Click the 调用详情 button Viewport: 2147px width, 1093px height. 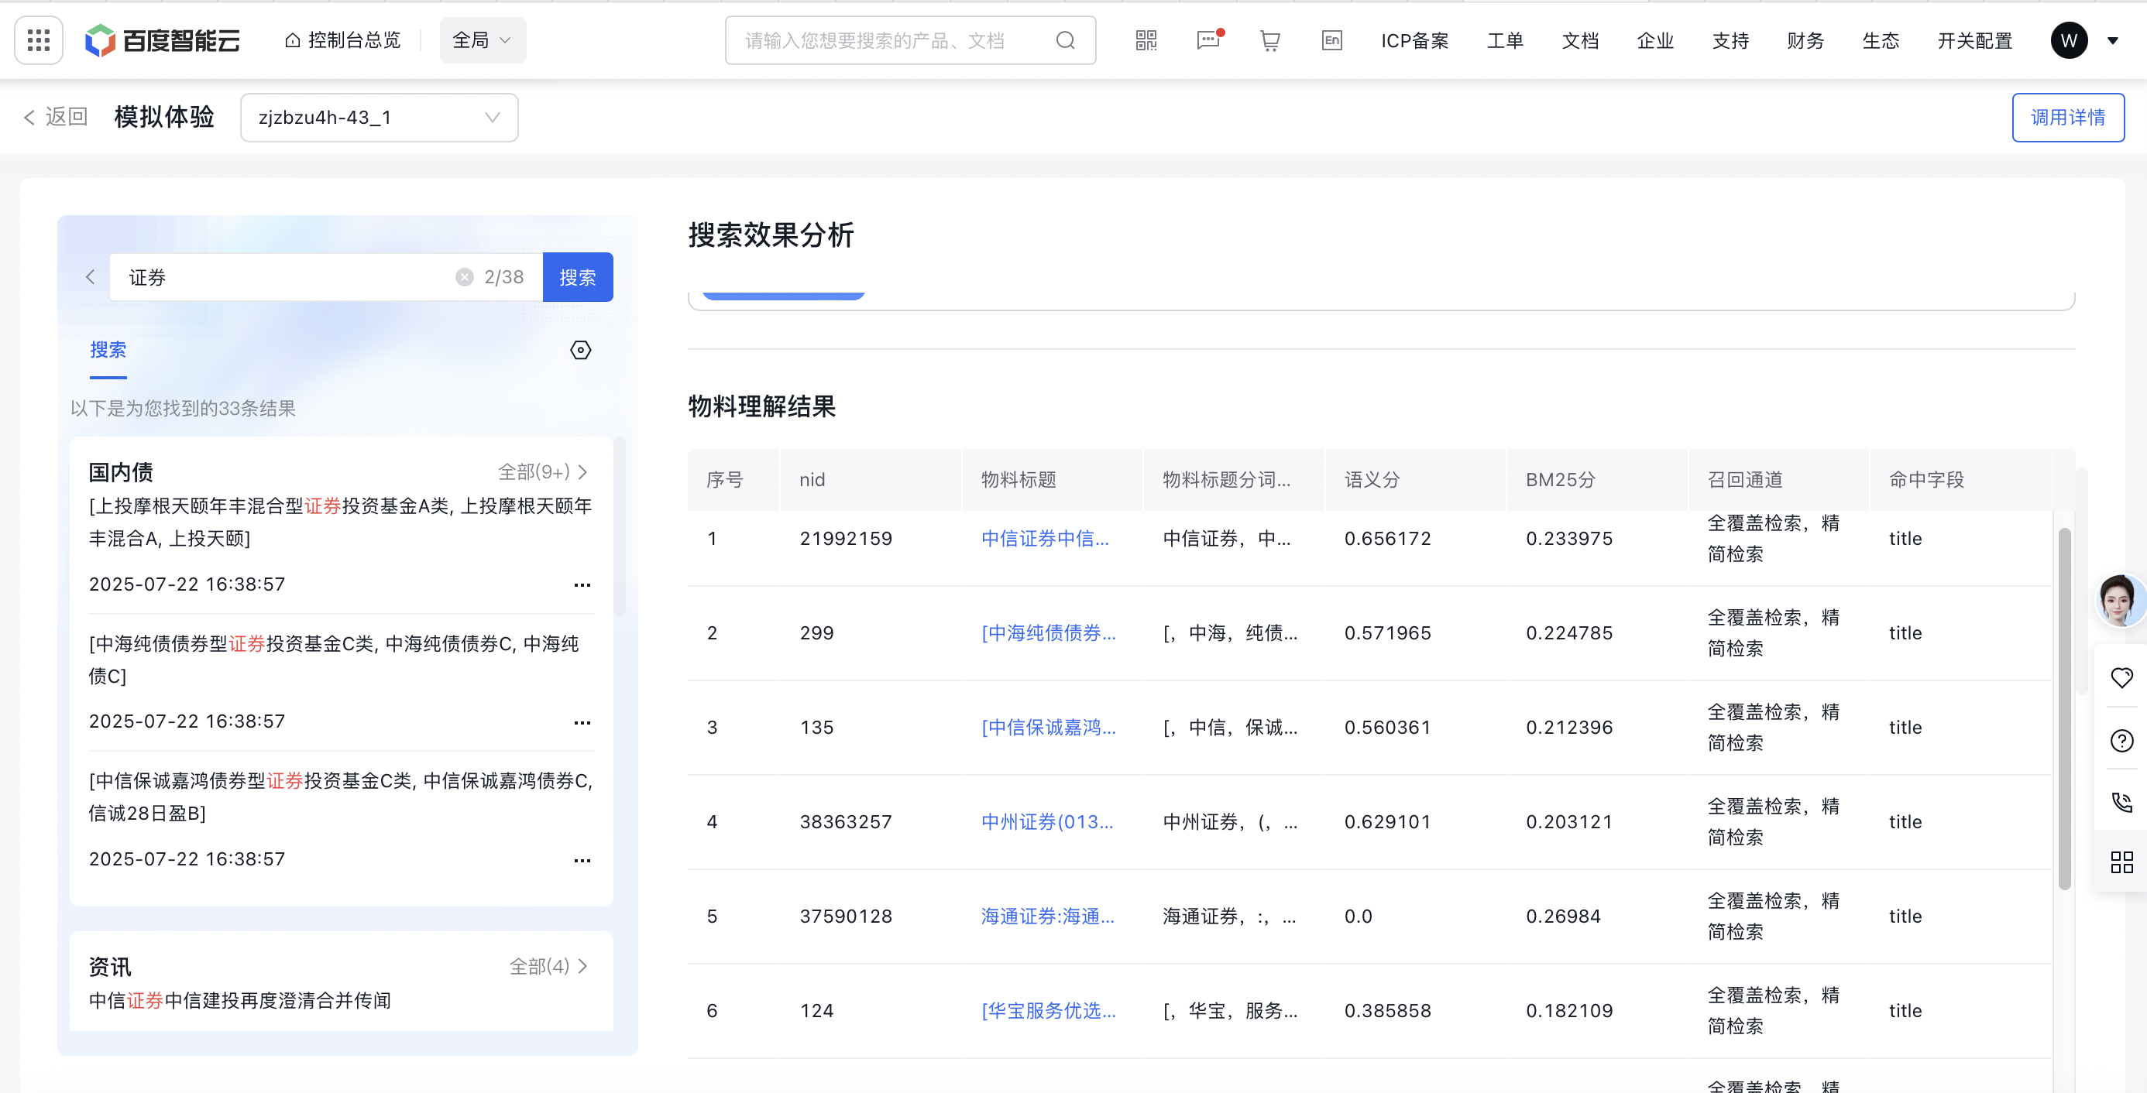(x=2067, y=118)
